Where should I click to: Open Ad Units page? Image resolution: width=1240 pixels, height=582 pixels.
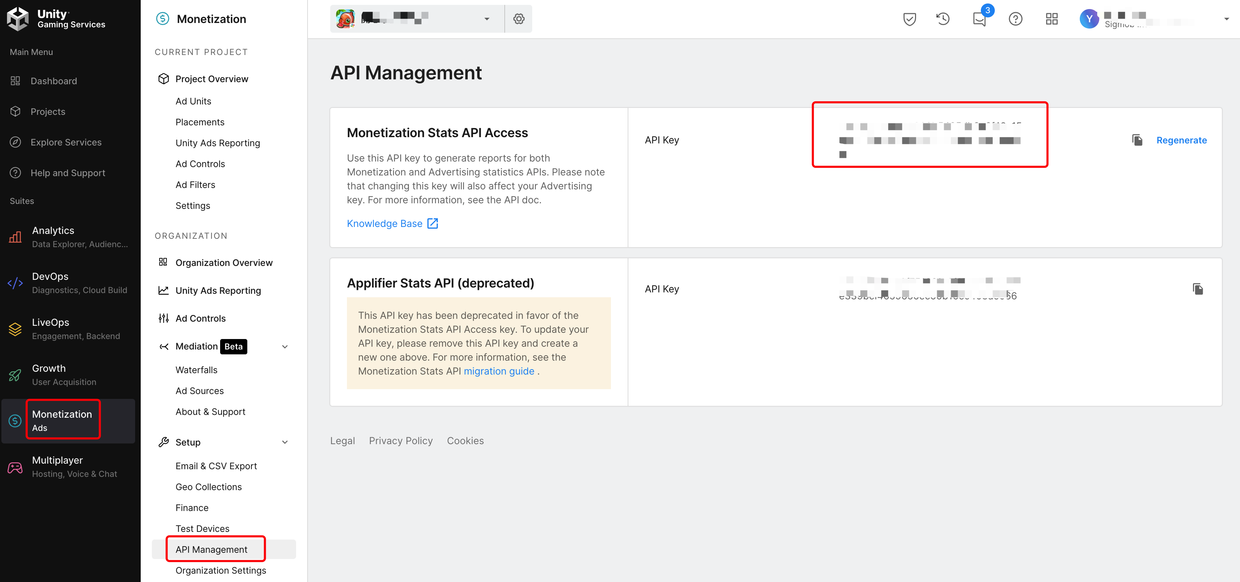194,101
